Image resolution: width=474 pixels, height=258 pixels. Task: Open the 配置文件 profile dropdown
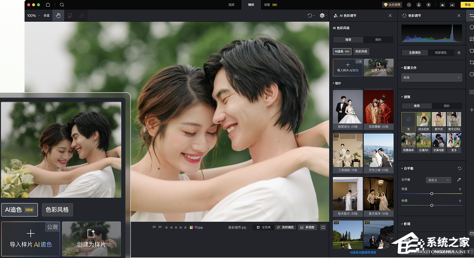pyautogui.click(x=431, y=77)
